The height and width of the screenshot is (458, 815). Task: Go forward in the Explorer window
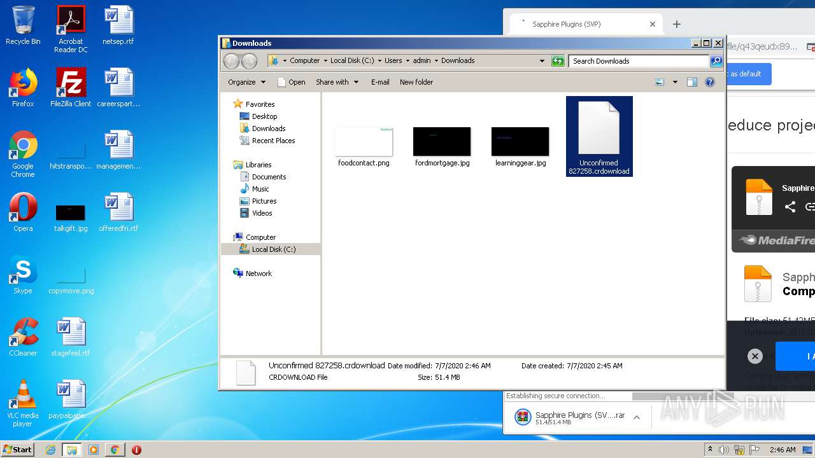tap(249, 61)
